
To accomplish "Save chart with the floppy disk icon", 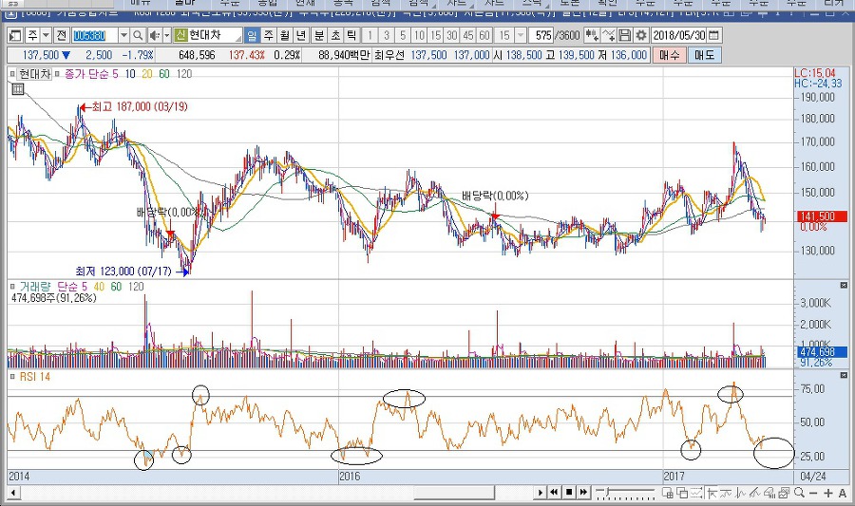I will pos(625,35).
